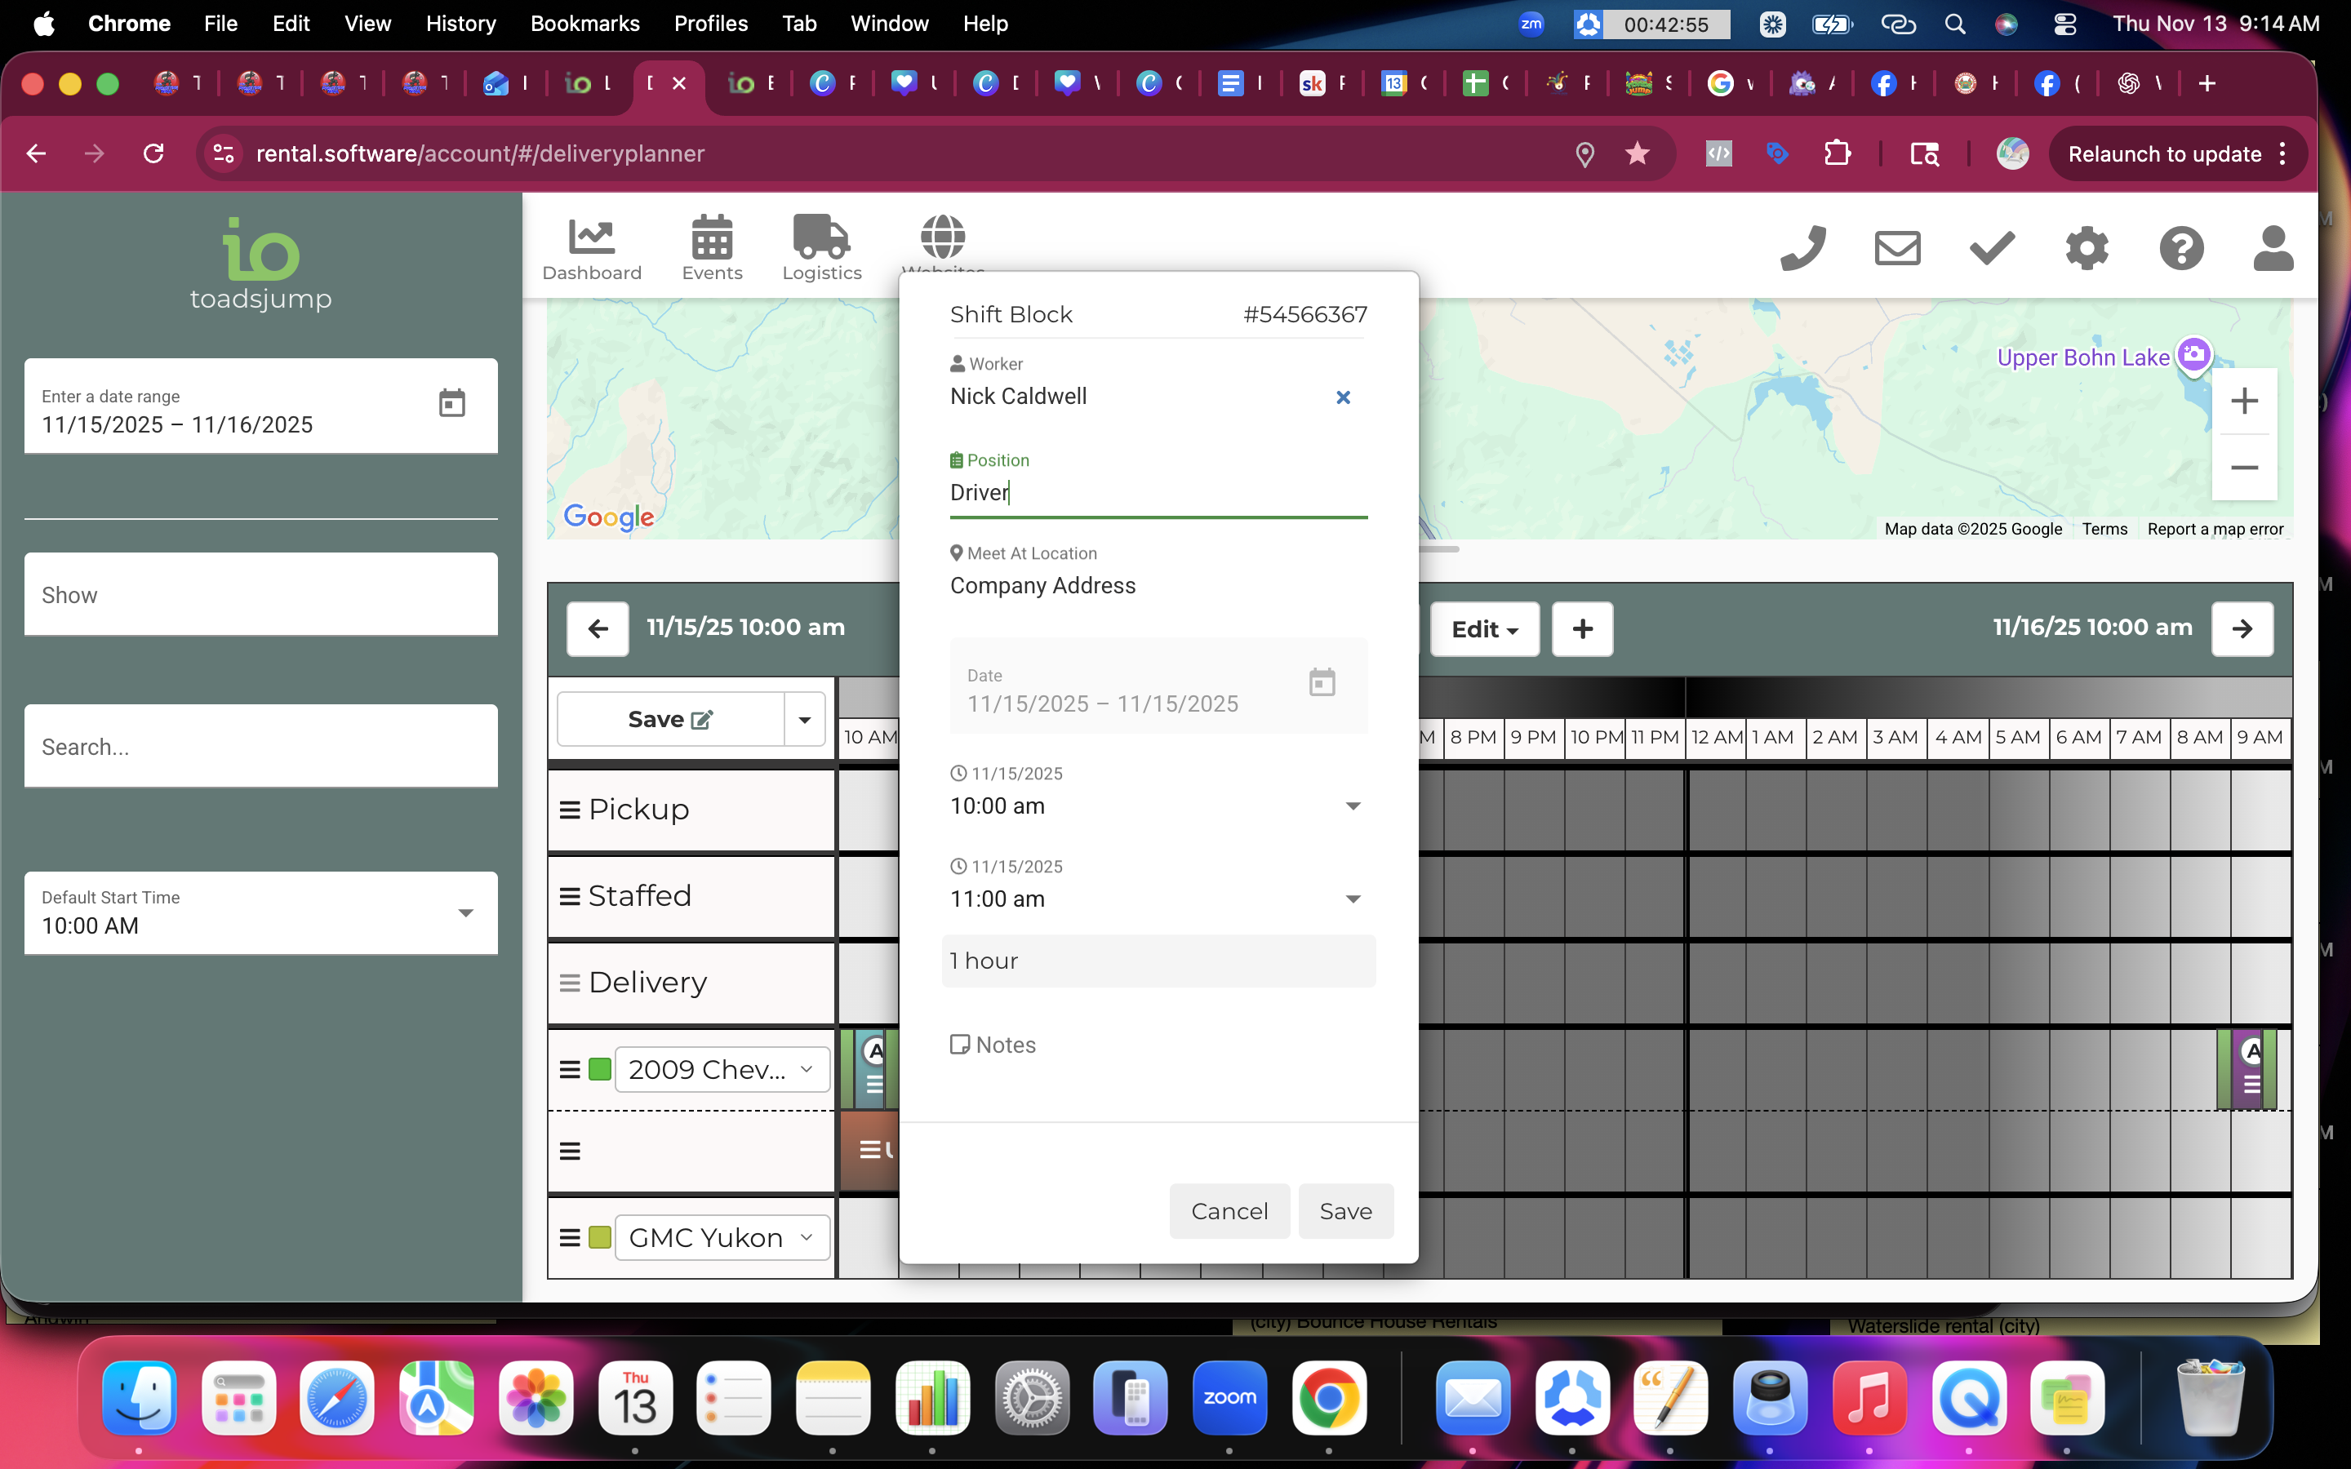Open the gear settings icon
The image size is (2351, 1469).
click(2086, 248)
